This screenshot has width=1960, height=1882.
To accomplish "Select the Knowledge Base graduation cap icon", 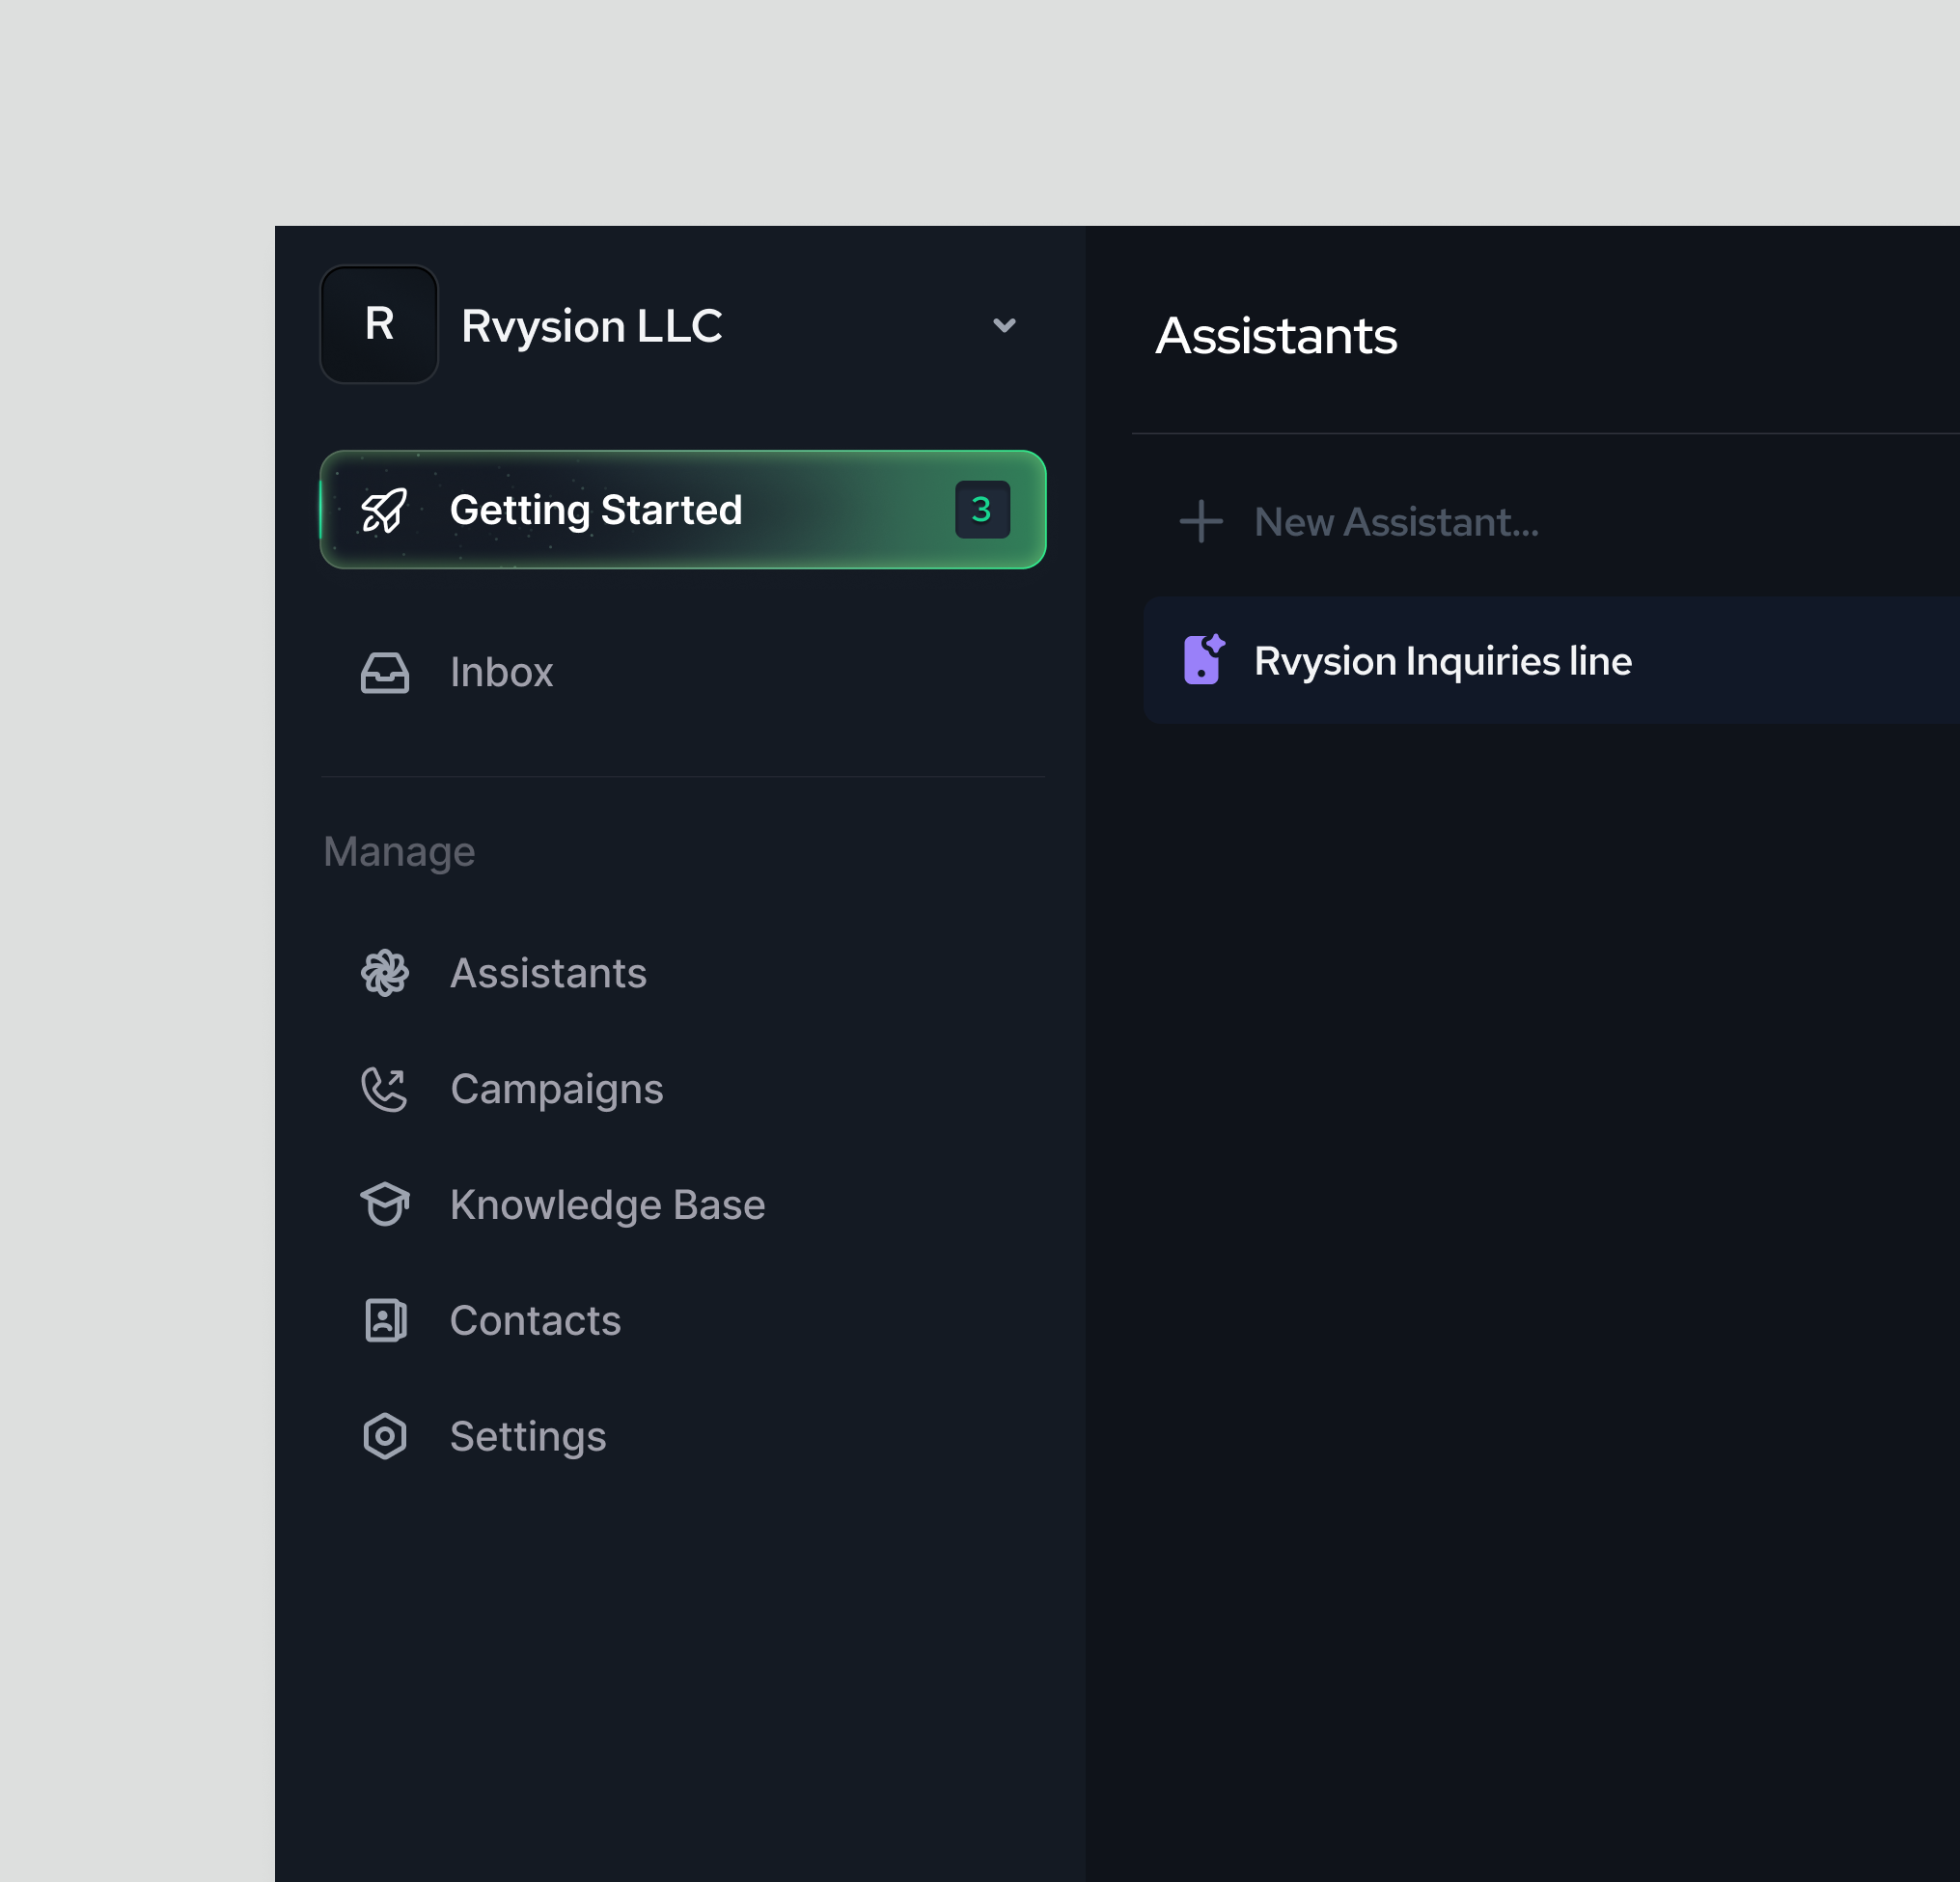I will [x=385, y=1204].
